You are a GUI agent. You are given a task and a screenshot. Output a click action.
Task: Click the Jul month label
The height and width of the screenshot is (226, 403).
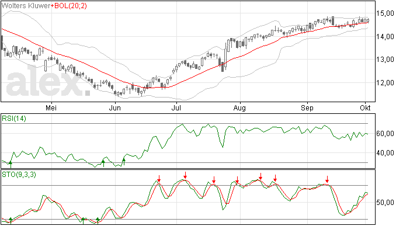pyautogui.click(x=176, y=107)
